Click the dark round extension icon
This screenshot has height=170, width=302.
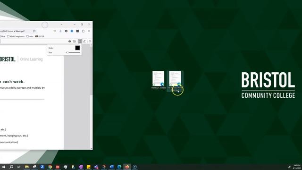point(66,31)
